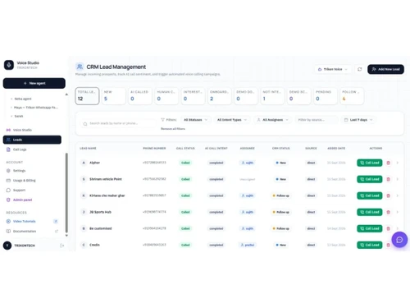Image resolution: width=410 pixels, height=308 pixels.
Task: Open Documentation external link icon
Action: click(57, 231)
